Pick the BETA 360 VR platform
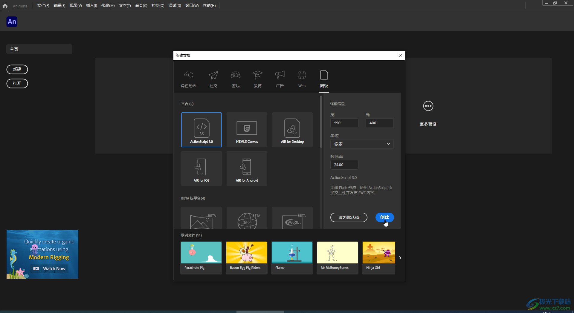The height and width of the screenshot is (313, 574). [247, 218]
